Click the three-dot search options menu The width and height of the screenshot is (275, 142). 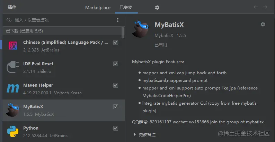pos(118,20)
